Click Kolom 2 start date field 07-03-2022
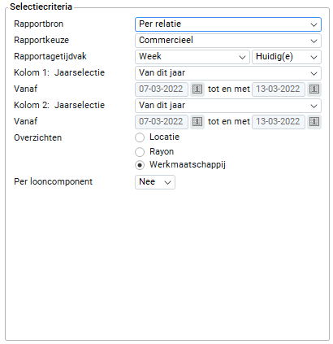This screenshot has width=333, height=344. click(x=162, y=122)
